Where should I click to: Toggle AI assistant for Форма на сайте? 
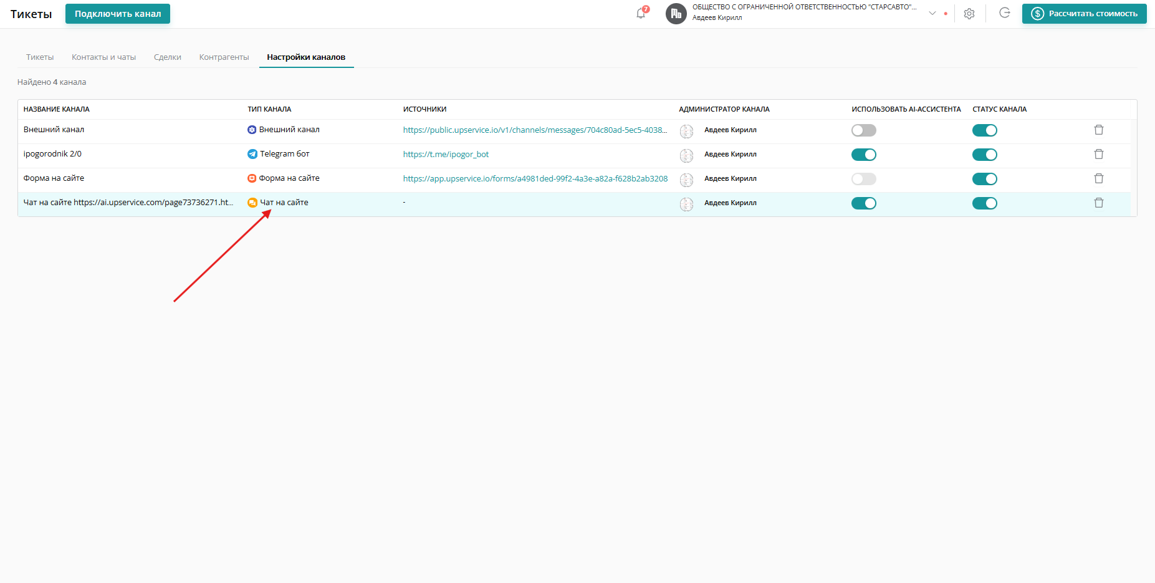(864, 179)
